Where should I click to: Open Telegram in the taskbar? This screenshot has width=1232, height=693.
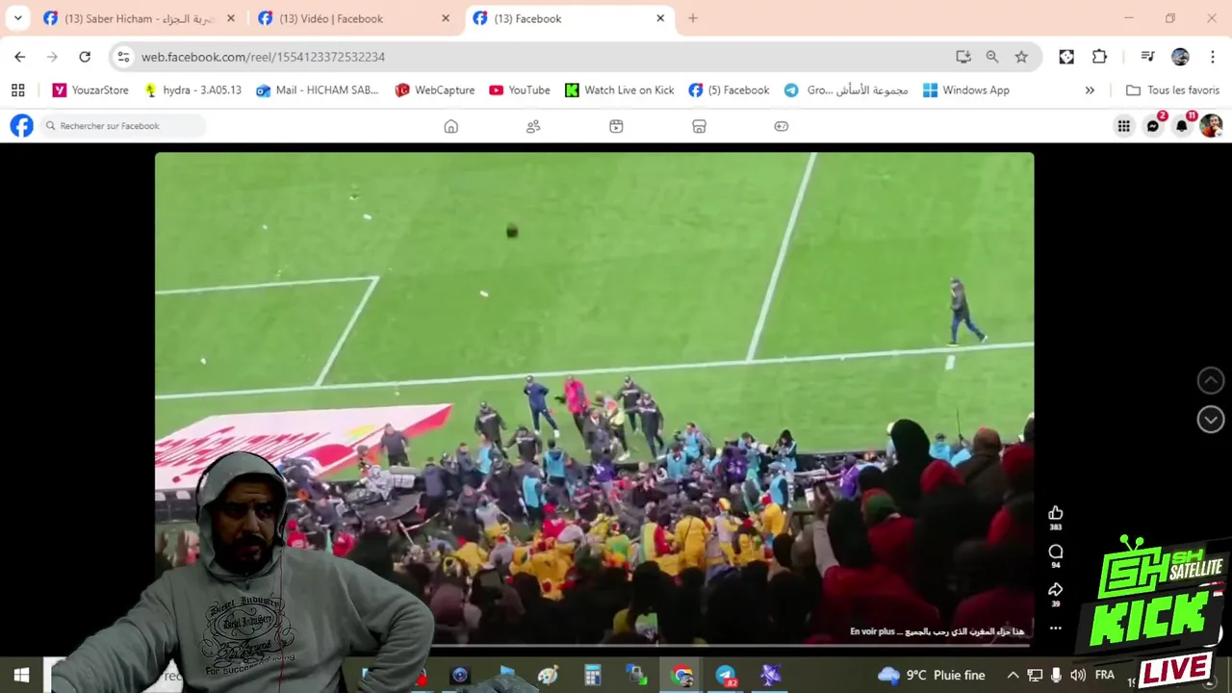click(x=726, y=676)
